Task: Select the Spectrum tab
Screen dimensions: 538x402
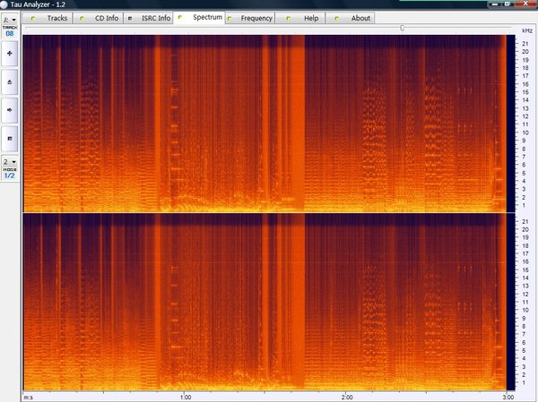Action: point(199,18)
